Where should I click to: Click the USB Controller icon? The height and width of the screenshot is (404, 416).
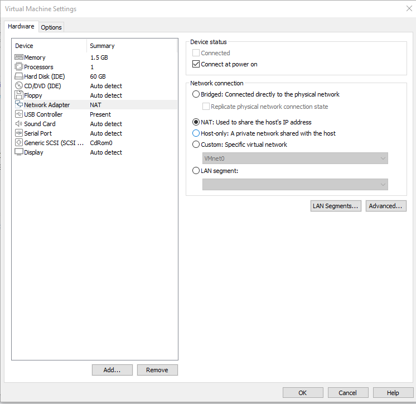pyautogui.click(x=19, y=114)
